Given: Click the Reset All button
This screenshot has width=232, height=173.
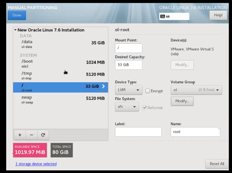Looking at the screenshot, I should pos(217,164).
